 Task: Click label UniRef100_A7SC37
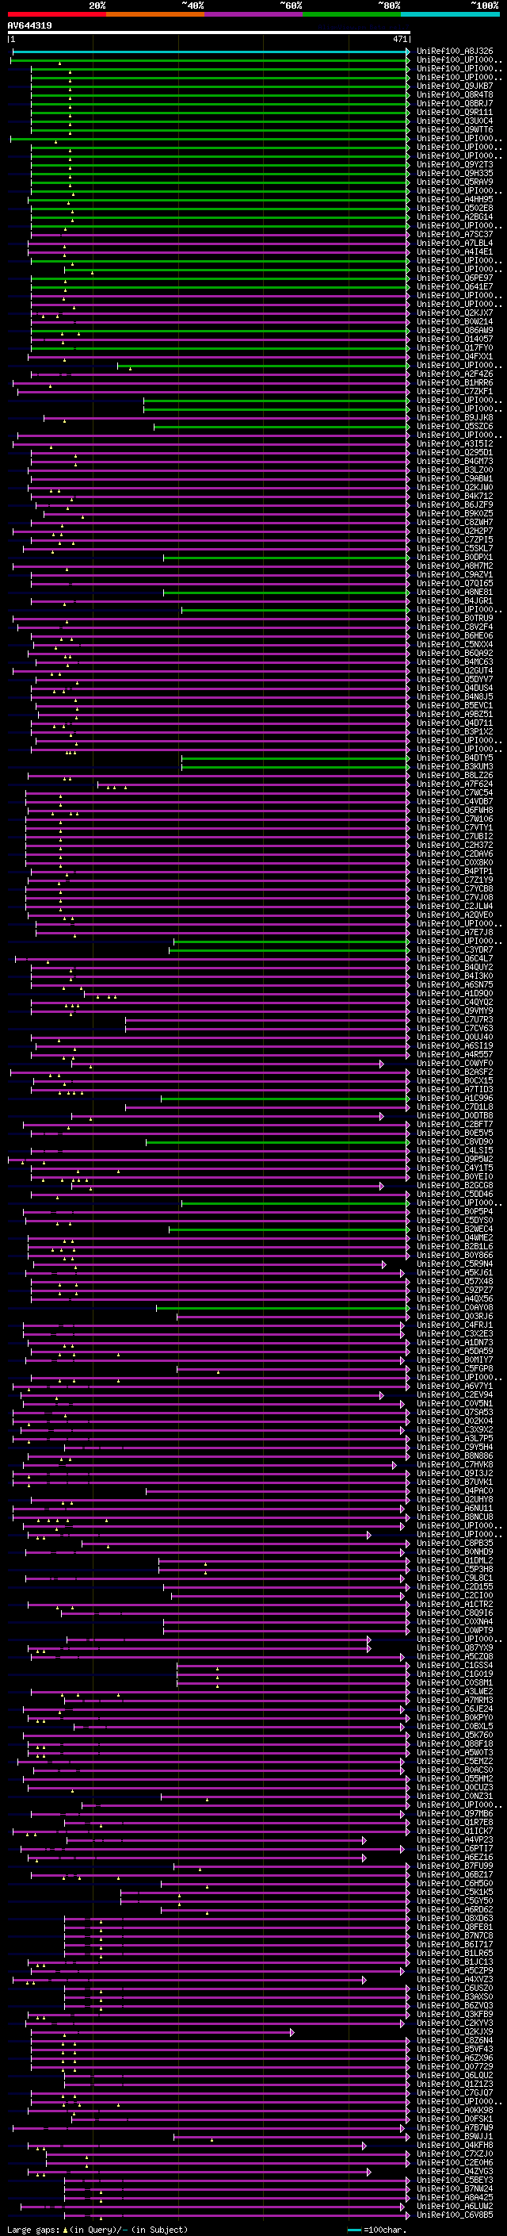point(454,234)
